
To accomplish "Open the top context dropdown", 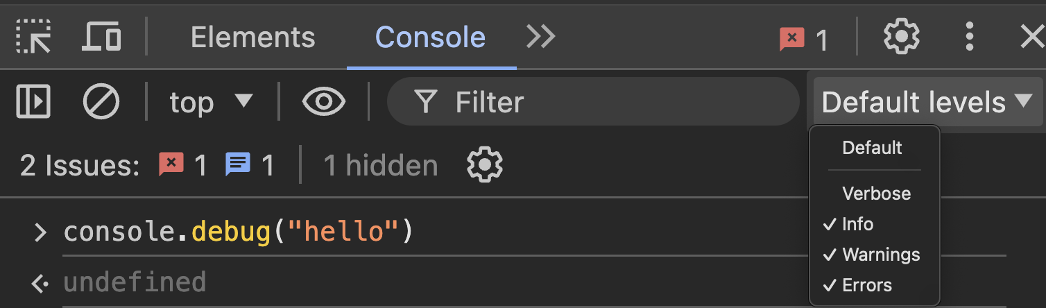I will 212,103.
